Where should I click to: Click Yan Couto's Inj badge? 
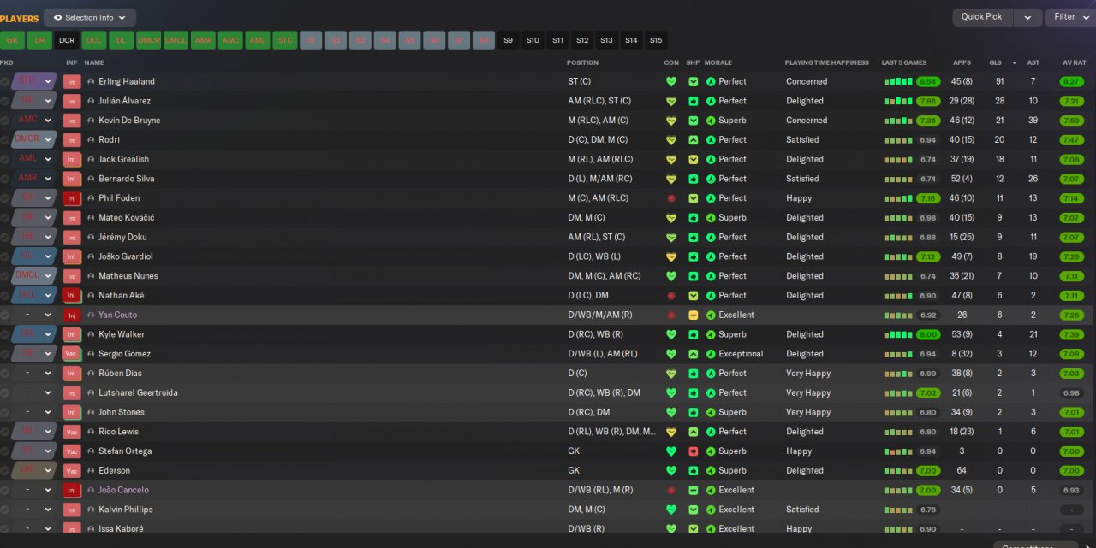tap(72, 315)
